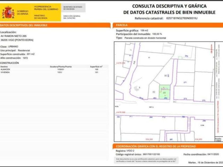Viewport: 223px width, 167px height.
Task: Select address 'AV RAMON NIETO 265'
Action: tap(14, 36)
